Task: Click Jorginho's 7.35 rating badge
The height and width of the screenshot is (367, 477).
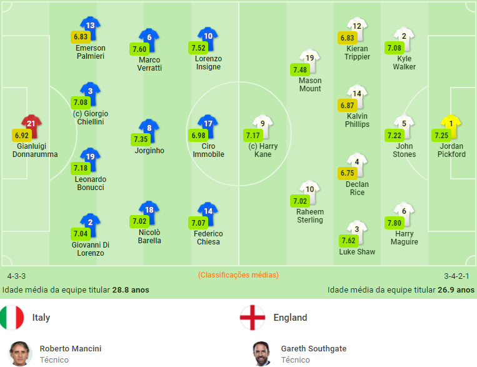Action: 141,139
